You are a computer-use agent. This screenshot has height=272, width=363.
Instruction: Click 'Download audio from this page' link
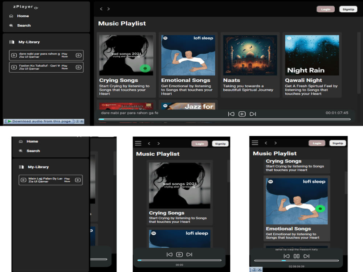coord(41,121)
